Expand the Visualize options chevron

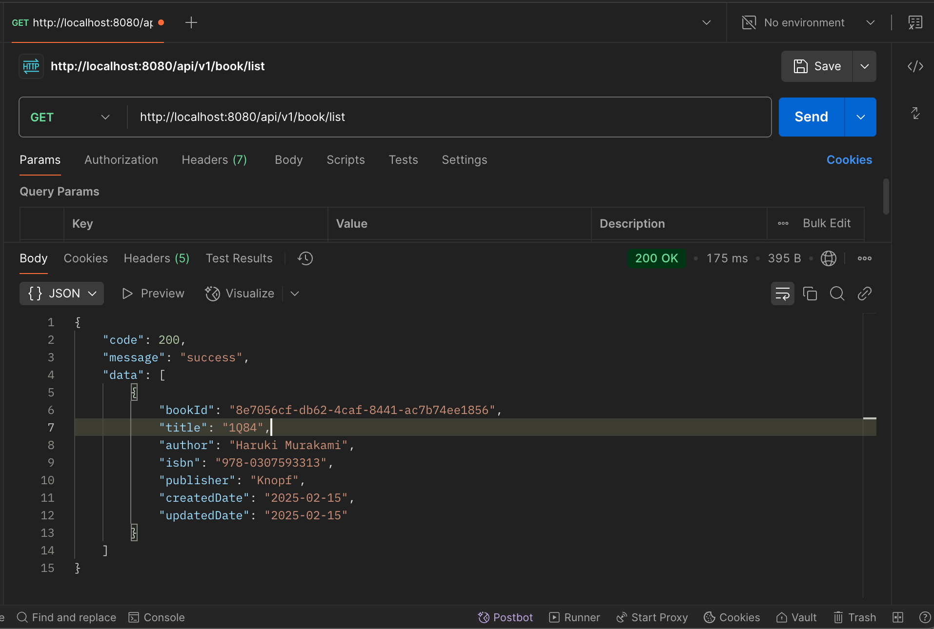click(x=294, y=294)
